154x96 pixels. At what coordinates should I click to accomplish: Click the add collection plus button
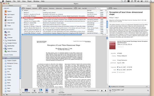4,95
